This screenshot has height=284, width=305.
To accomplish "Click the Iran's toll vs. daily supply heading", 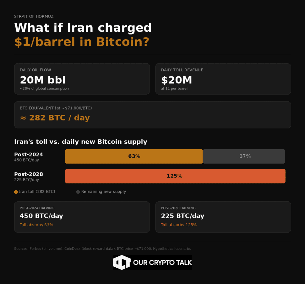I will (81, 142).
